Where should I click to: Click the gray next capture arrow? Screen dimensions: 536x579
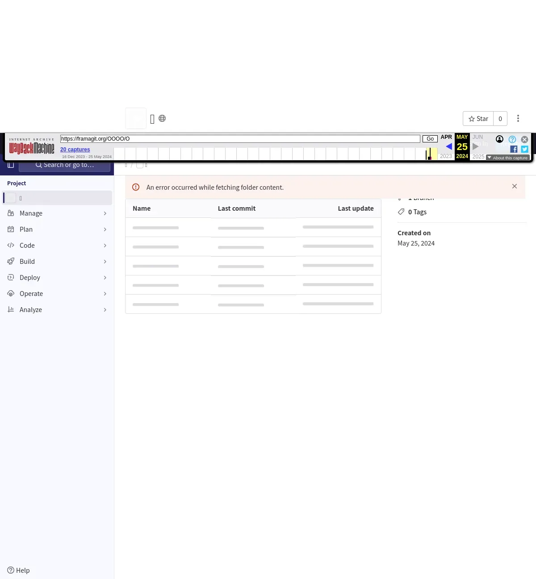(475, 146)
